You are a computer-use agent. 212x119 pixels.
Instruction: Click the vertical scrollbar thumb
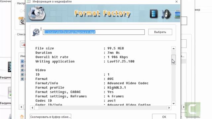pyautogui.click(x=174, y=60)
